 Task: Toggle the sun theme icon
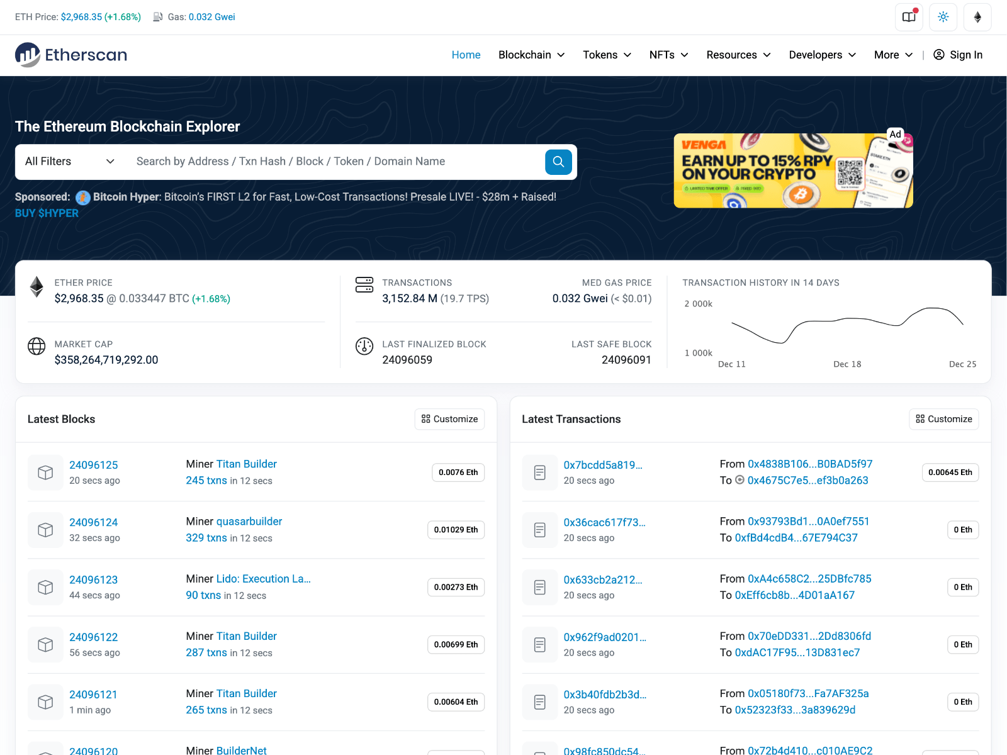(x=943, y=17)
